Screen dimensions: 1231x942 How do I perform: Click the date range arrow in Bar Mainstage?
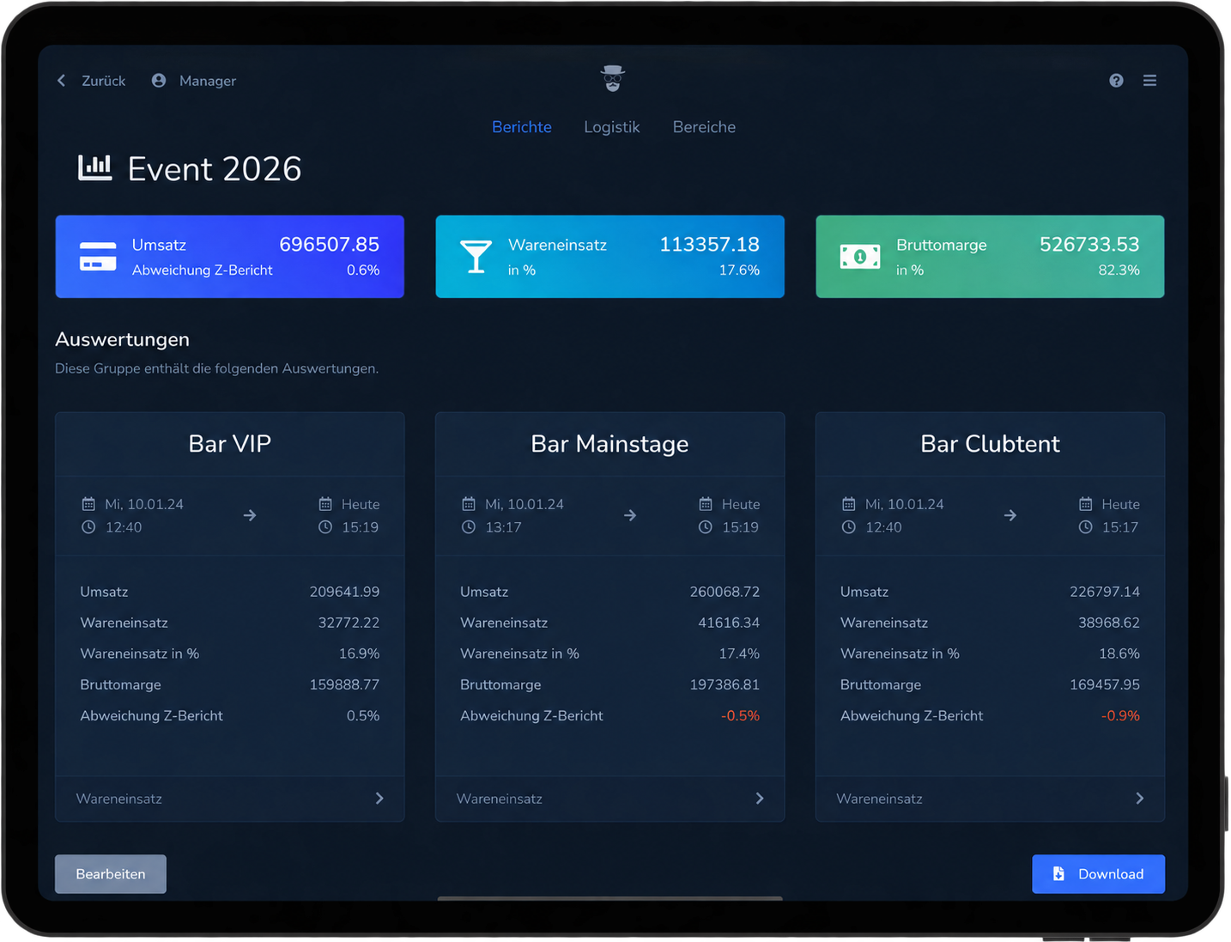[x=630, y=515]
